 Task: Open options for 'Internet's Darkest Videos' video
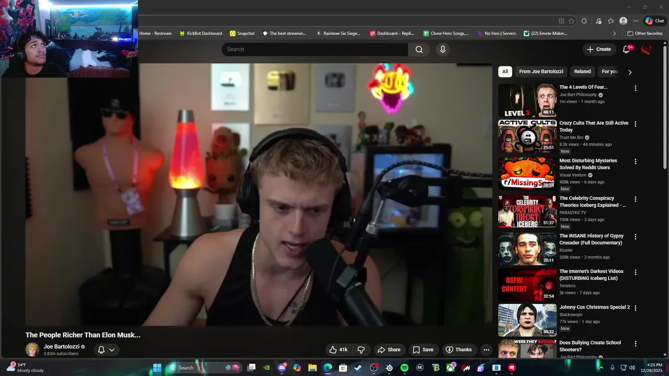click(x=636, y=272)
